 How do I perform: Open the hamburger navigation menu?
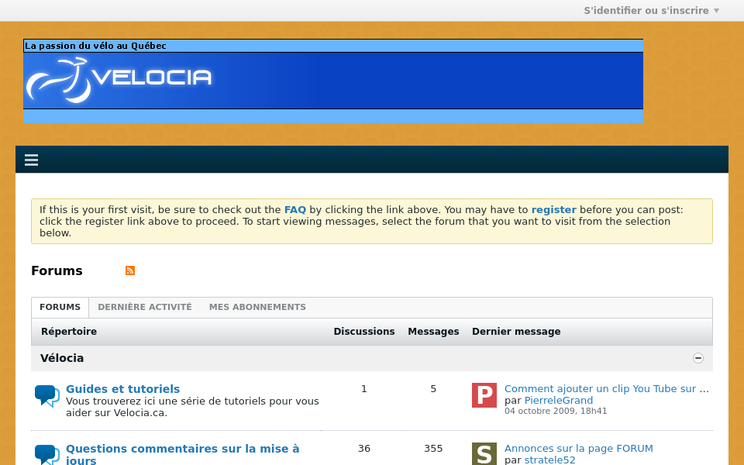tap(31, 160)
